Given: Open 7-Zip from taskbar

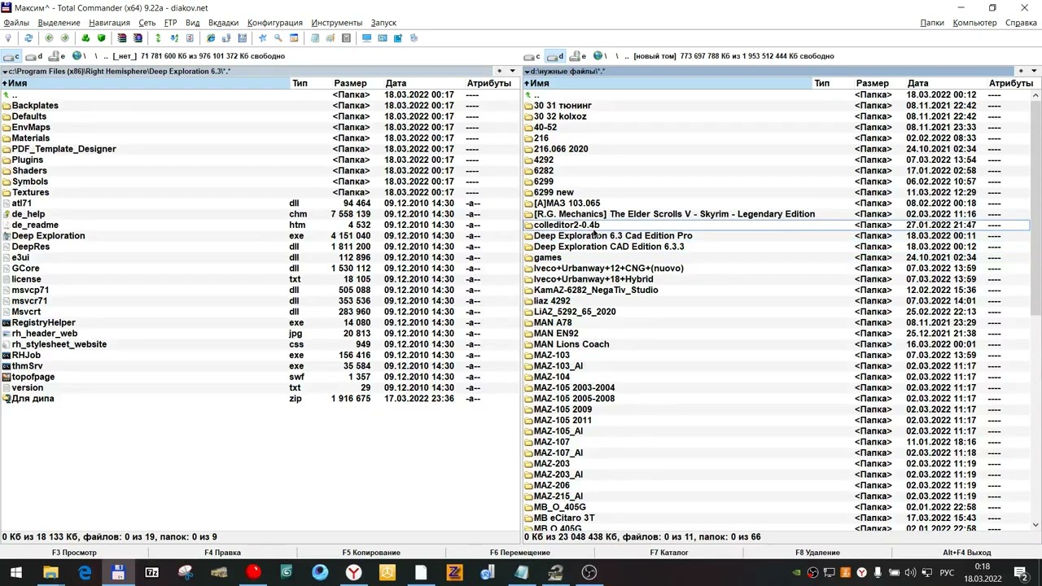Looking at the screenshot, I should tap(151, 573).
